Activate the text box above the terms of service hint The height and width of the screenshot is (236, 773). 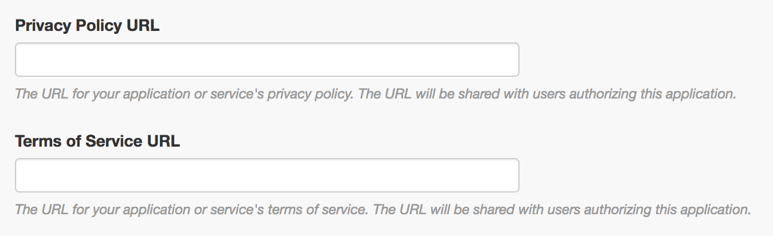pyautogui.click(x=267, y=175)
